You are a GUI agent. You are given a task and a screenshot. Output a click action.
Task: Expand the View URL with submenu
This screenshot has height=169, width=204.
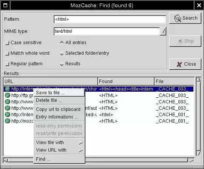pos(59,150)
